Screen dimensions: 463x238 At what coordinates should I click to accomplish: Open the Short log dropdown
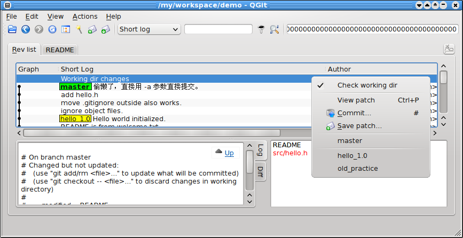tap(149, 29)
